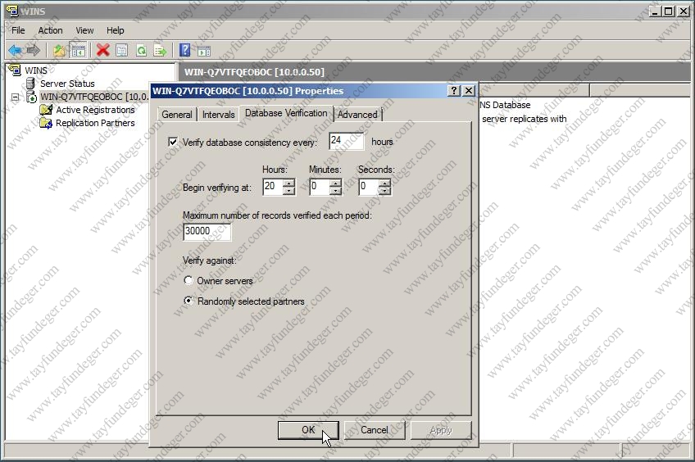The image size is (695, 462).
Task: Click the Export List toolbar icon
Action: [x=160, y=51]
